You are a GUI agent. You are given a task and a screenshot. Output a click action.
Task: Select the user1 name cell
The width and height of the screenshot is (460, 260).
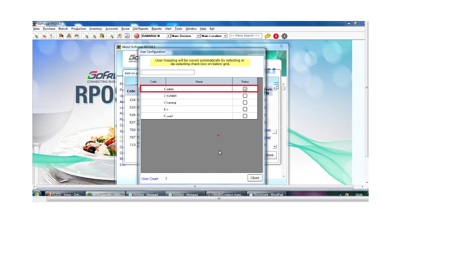coord(199,116)
